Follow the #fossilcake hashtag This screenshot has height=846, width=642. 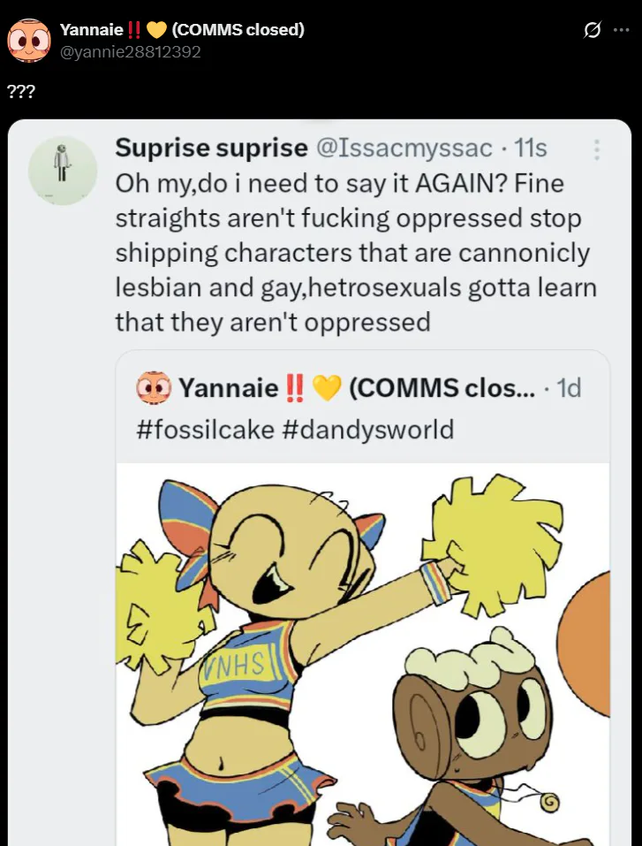(x=206, y=430)
